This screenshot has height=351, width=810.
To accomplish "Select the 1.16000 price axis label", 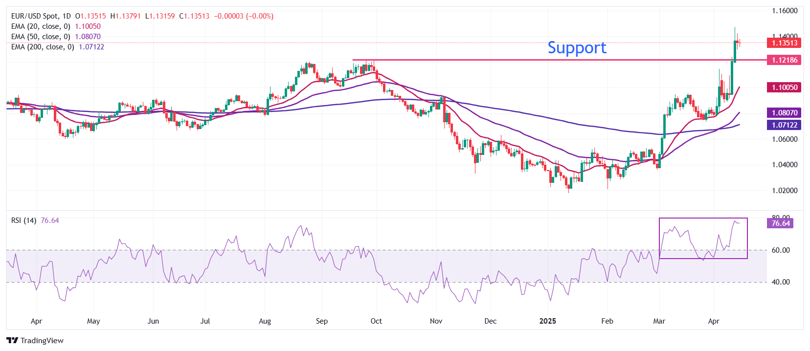I will pos(785,11).
